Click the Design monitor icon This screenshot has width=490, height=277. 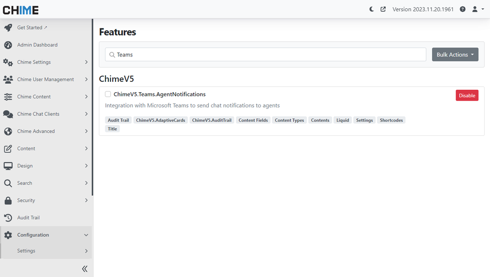tap(8, 166)
